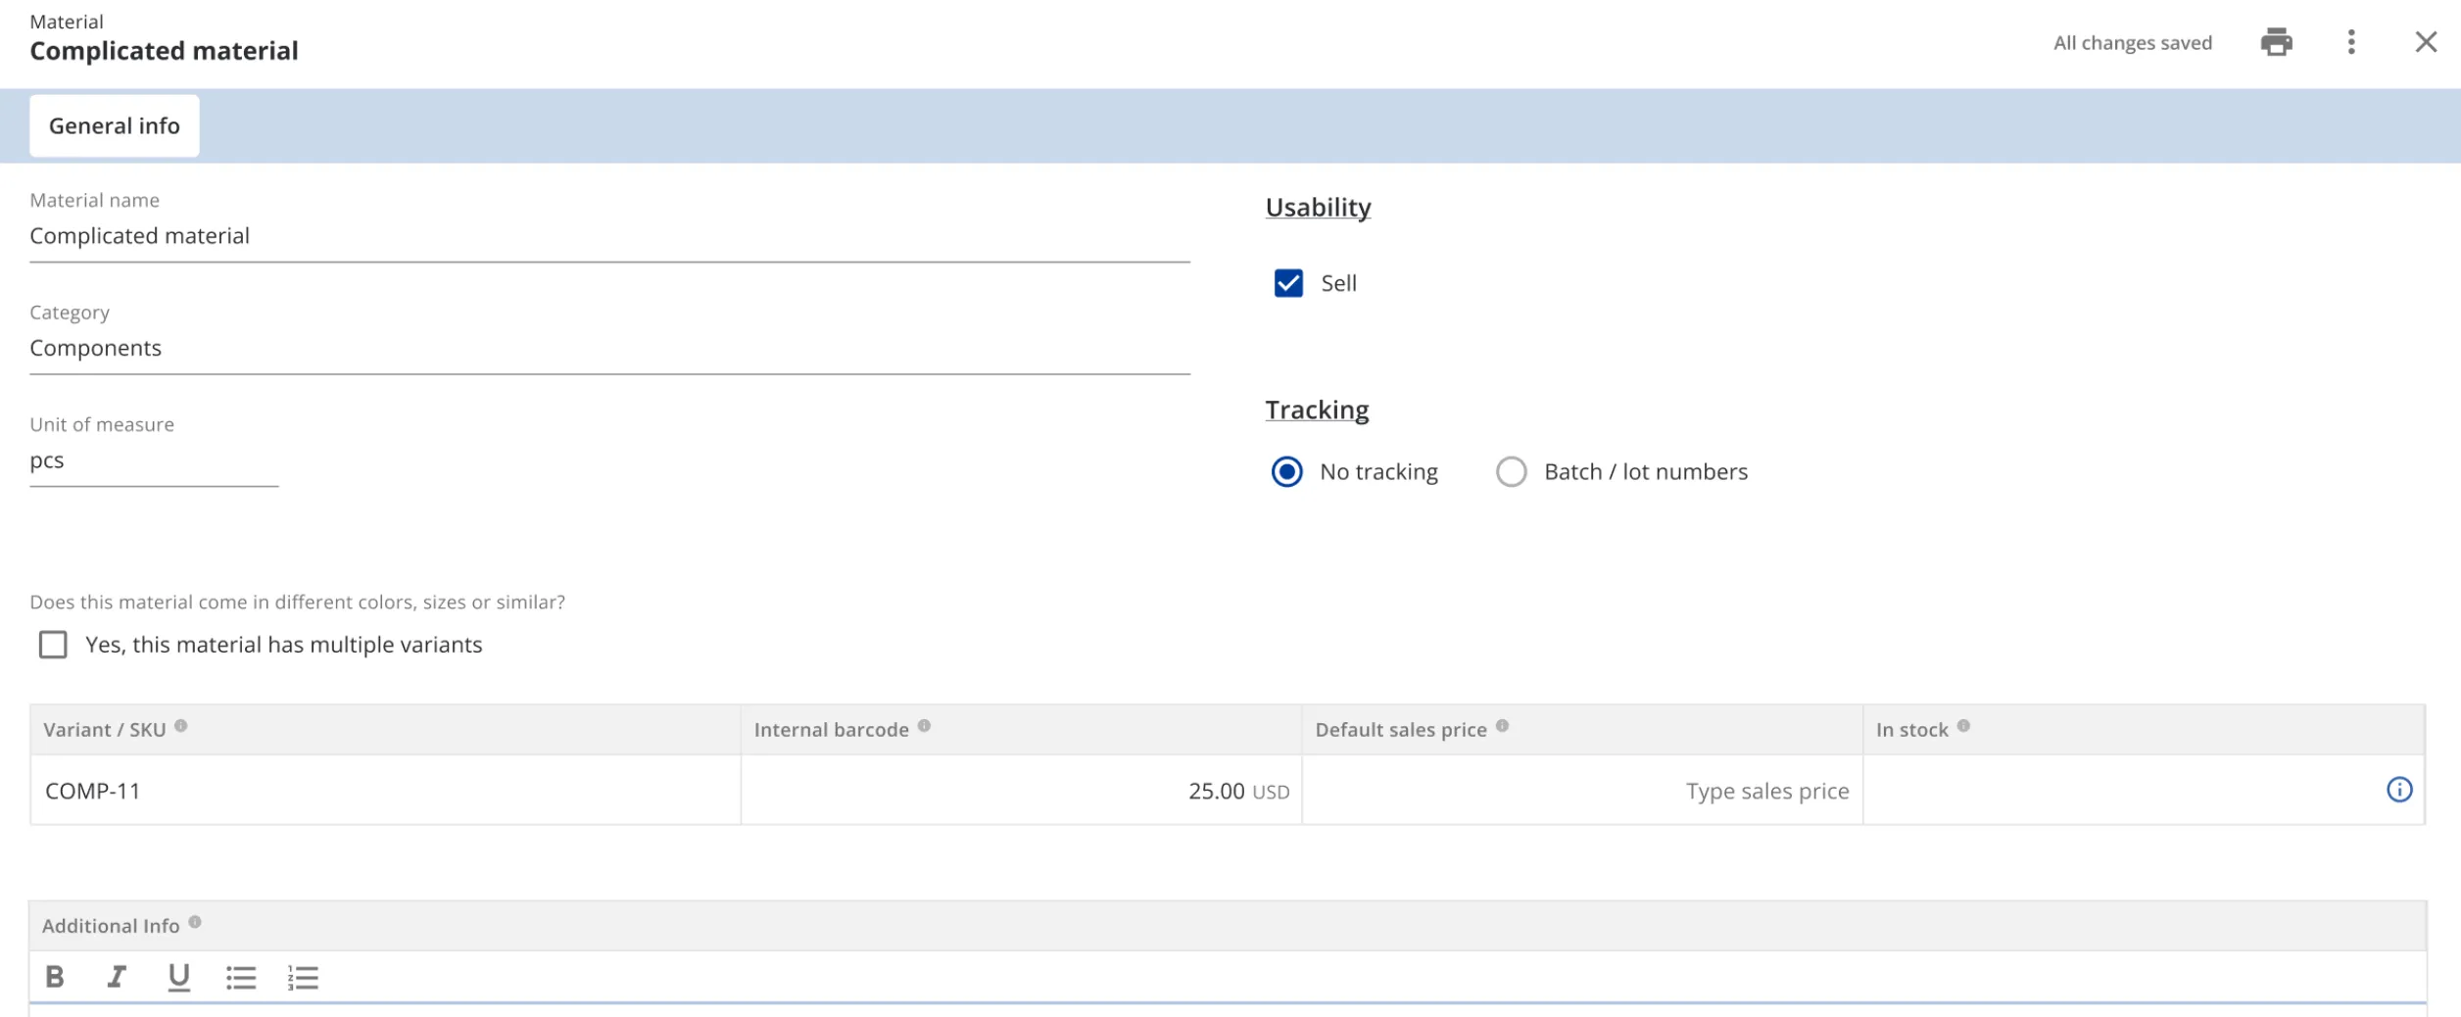Click the Material name input field
Viewport: 2461px width, 1017px height.
(609, 236)
